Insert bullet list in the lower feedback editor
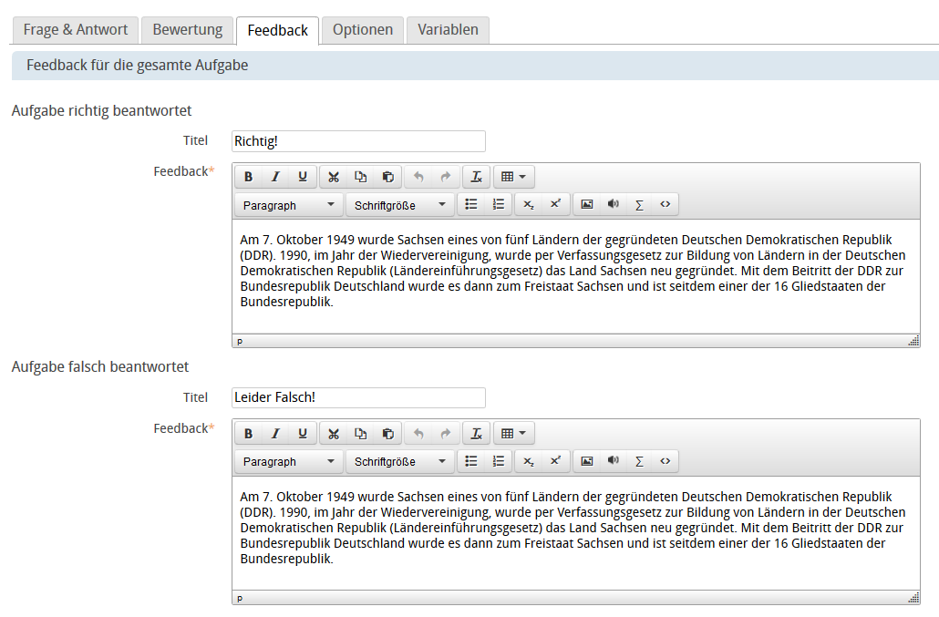The image size is (939, 617). 470,461
